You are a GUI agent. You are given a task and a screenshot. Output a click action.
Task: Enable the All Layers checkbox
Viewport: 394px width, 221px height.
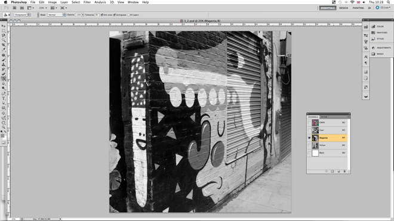(128, 15)
